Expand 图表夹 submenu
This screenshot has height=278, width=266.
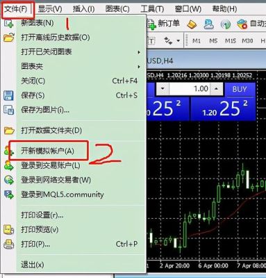(x=81, y=66)
